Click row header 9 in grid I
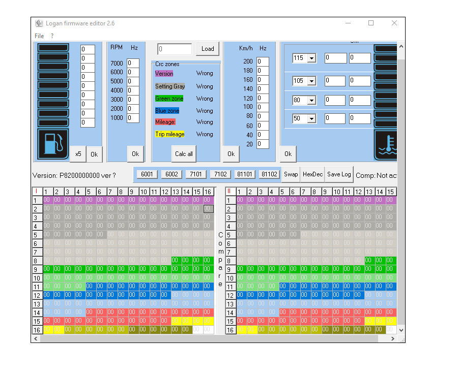 [x=37, y=269]
